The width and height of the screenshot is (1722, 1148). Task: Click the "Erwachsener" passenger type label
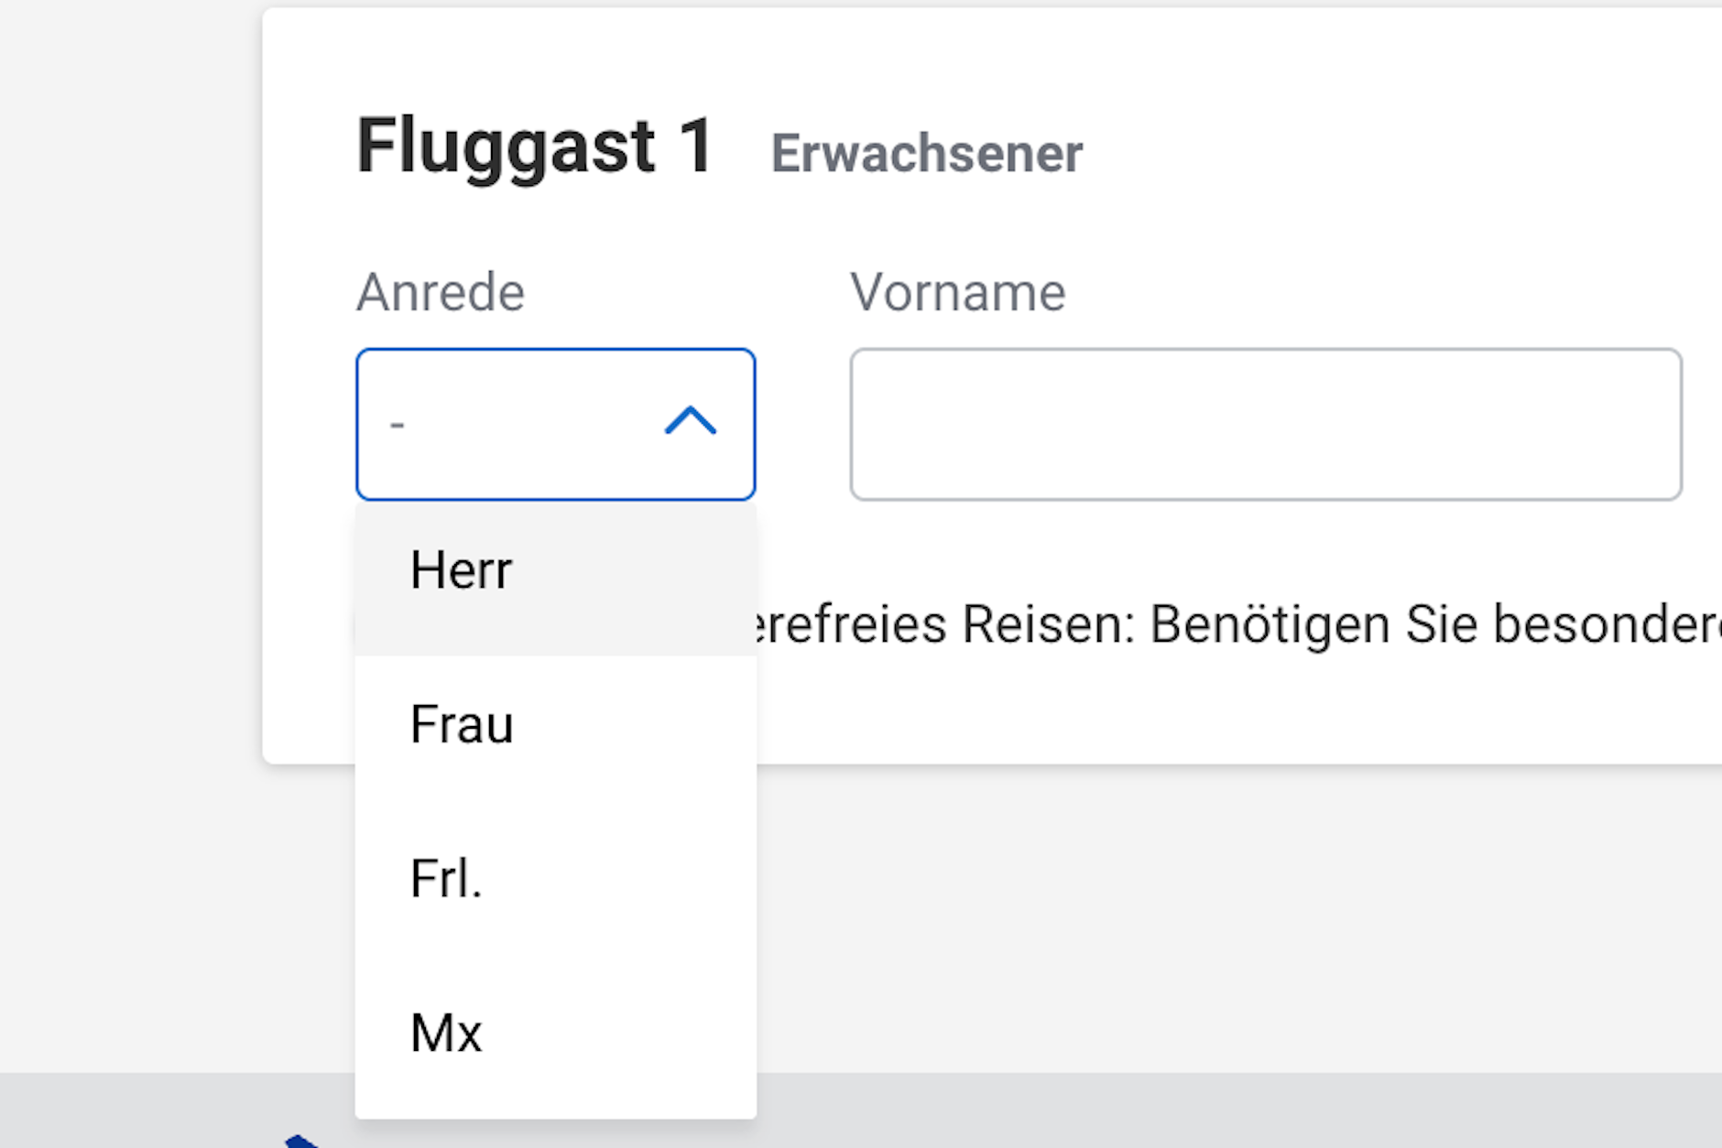click(926, 153)
